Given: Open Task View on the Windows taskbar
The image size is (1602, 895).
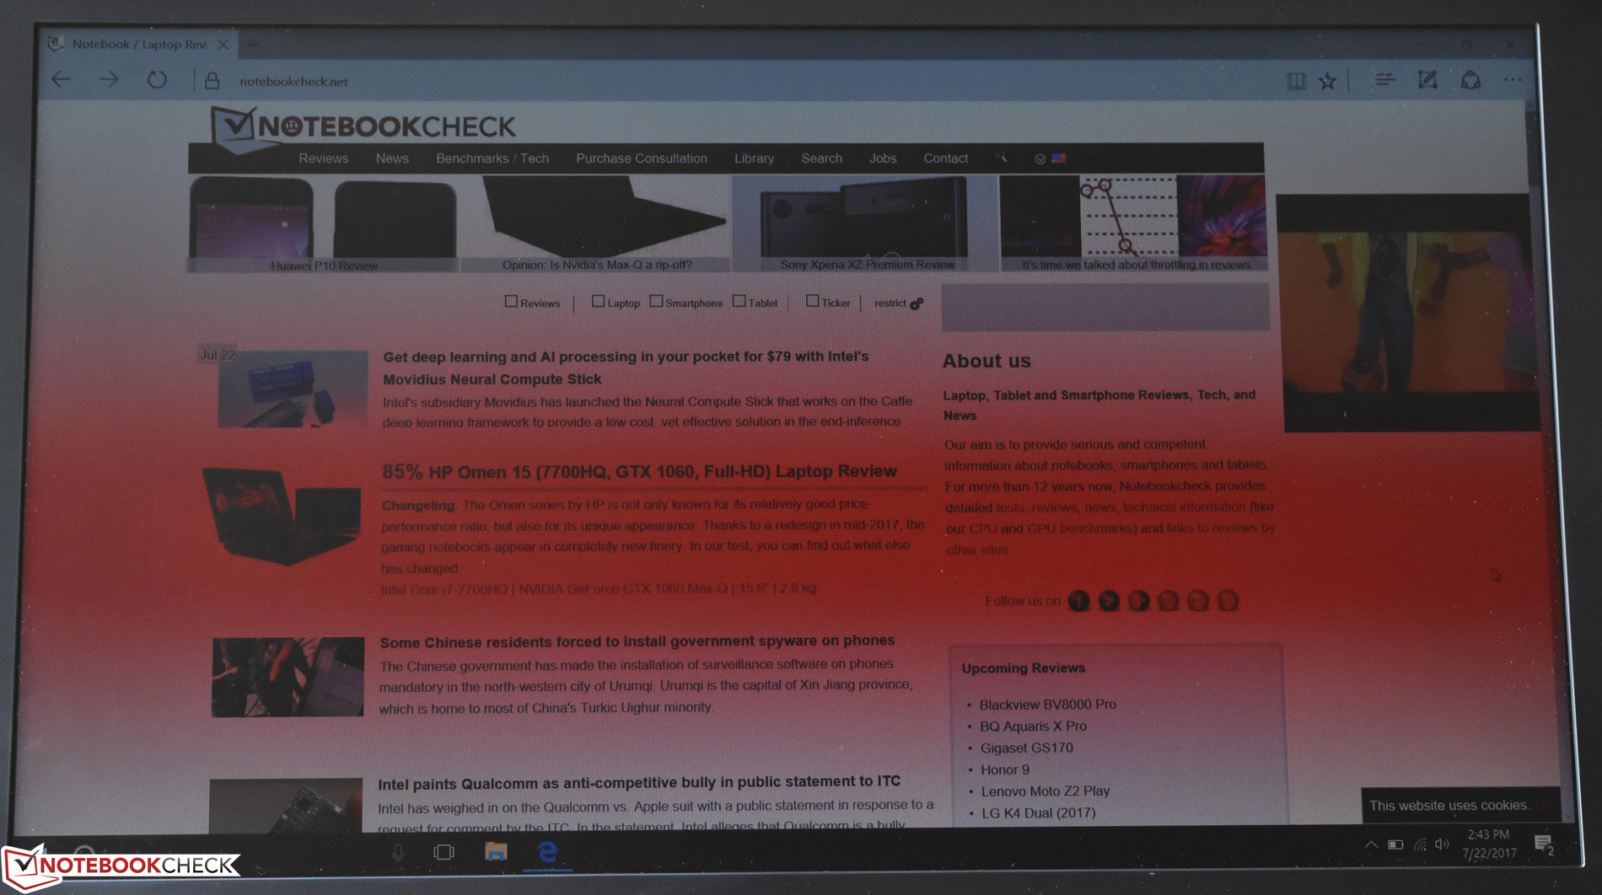Looking at the screenshot, I should (444, 852).
